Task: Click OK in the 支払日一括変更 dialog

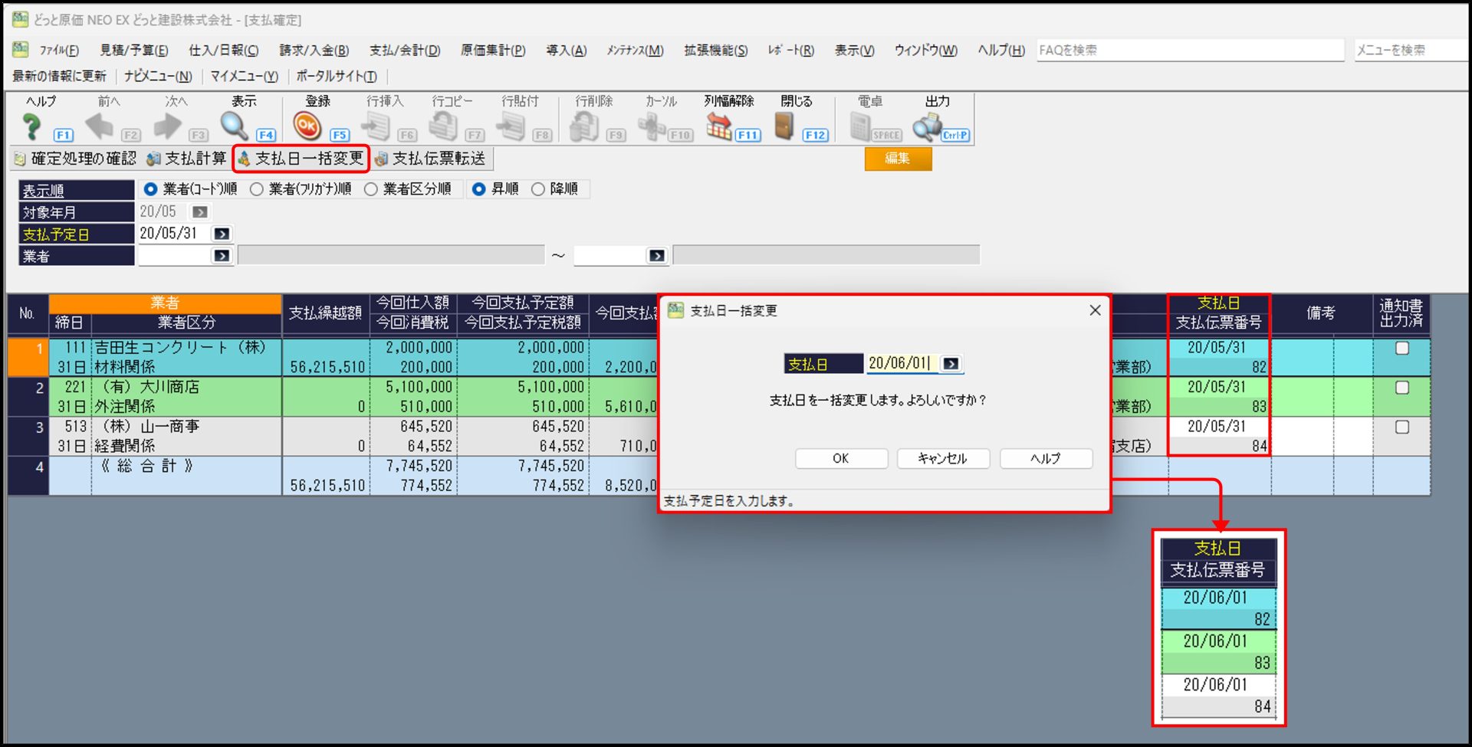Action: coord(841,458)
